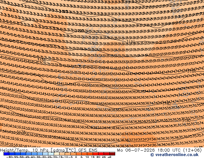204x158 pixels.
Task: Click the legend swatch between -35 and -30
Action: tap(40, 154)
